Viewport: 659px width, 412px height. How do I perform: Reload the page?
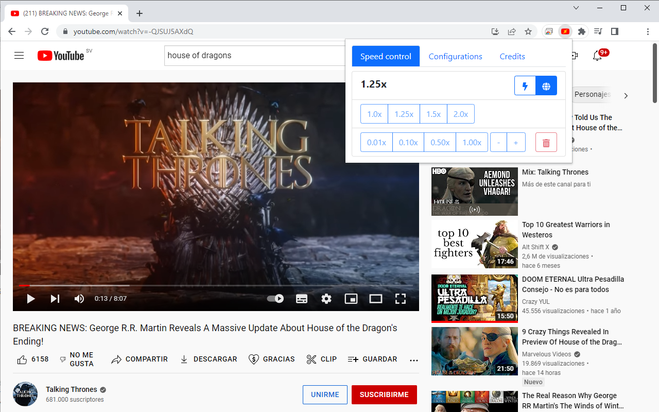[45, 31]
